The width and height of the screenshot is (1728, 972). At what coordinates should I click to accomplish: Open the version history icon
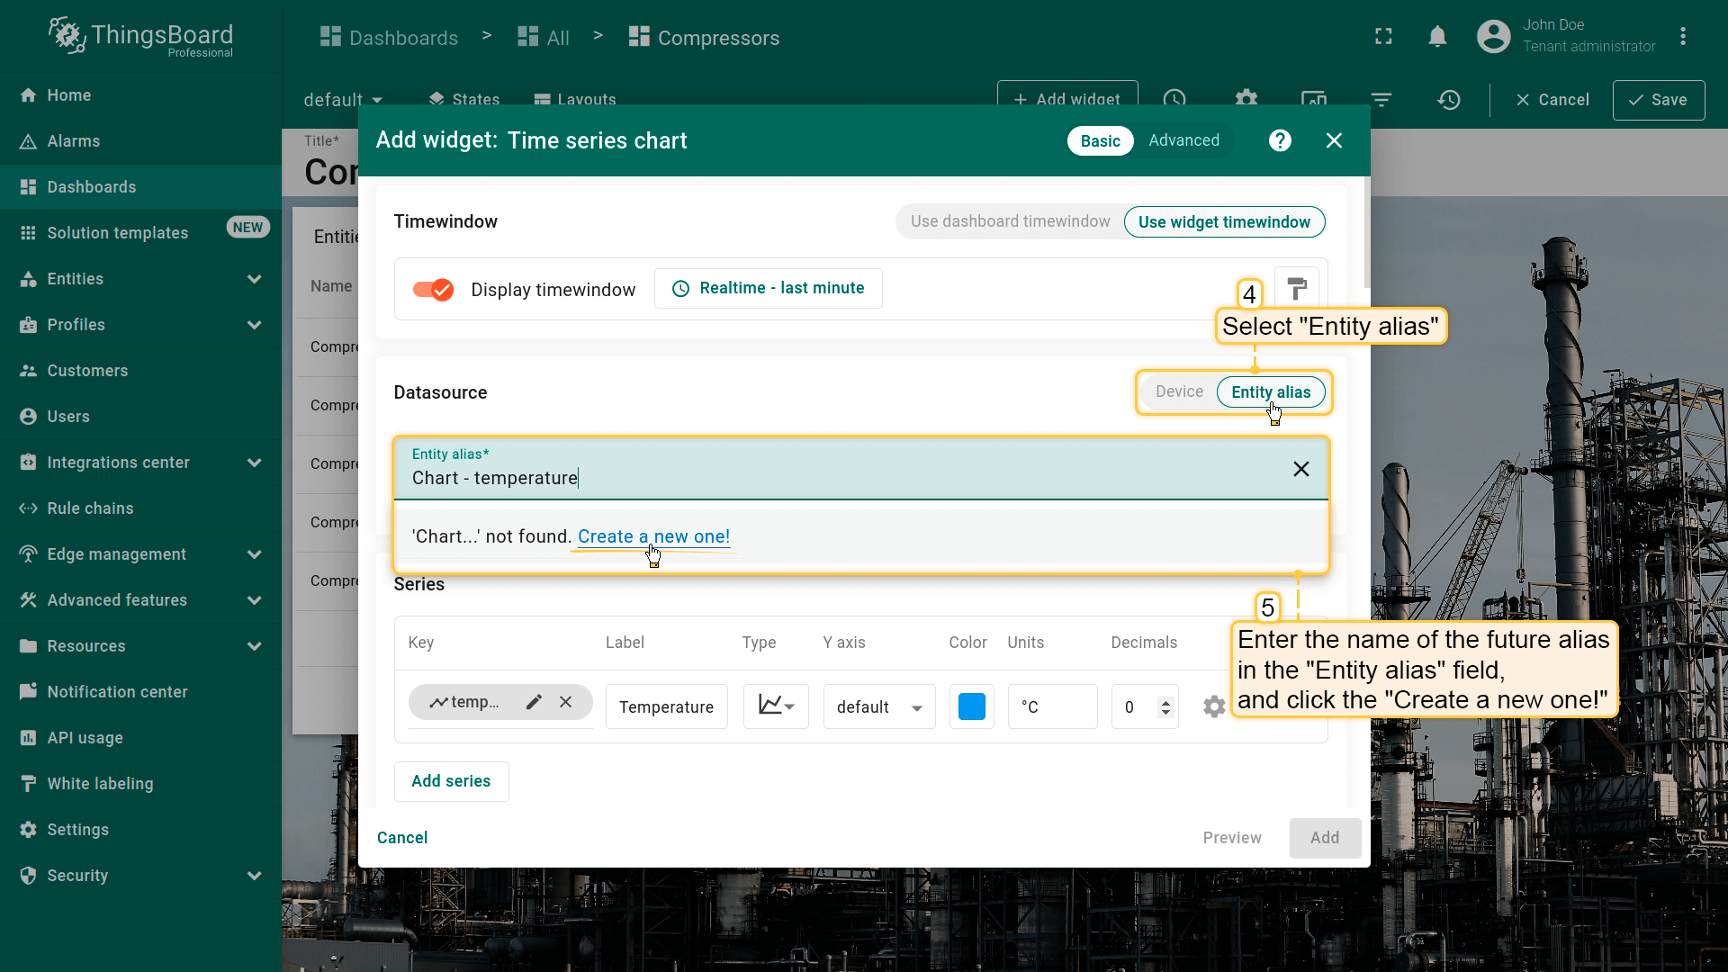[x=1448, y=100]
